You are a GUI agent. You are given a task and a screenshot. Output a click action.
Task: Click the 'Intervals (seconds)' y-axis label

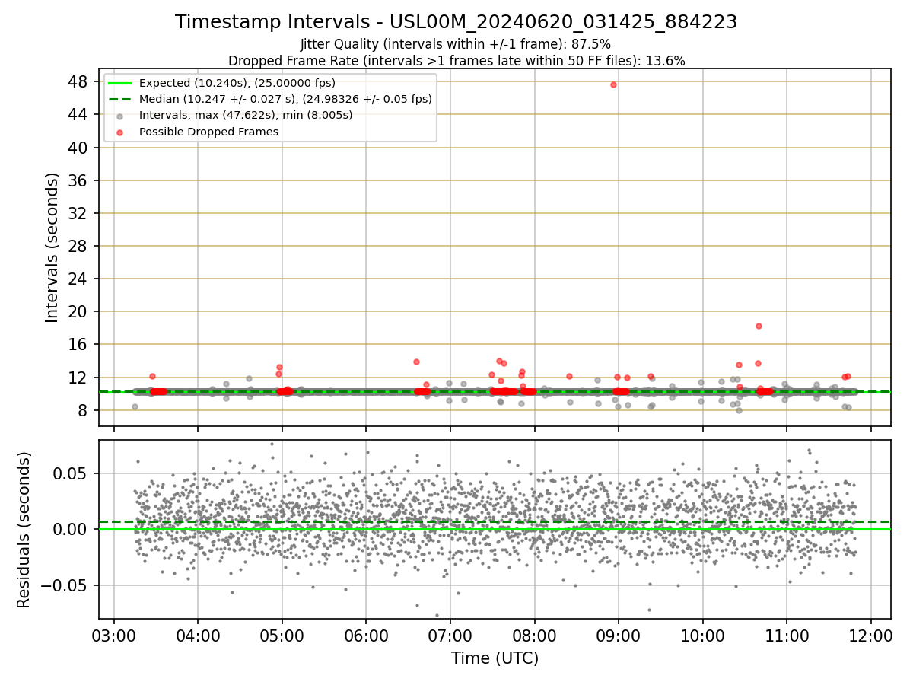52,247
